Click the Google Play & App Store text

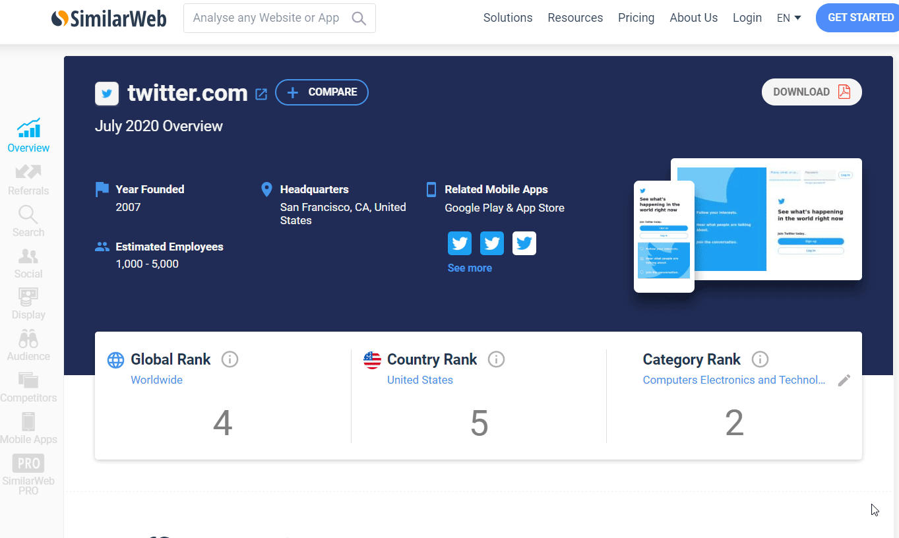pos(505,208)
